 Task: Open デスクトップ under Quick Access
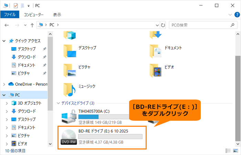(x=23, y=49)
